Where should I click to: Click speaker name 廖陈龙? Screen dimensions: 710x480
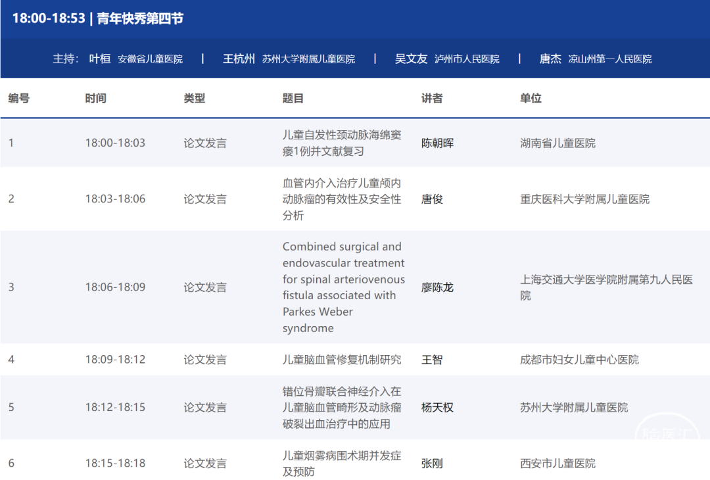pos(437,287)
